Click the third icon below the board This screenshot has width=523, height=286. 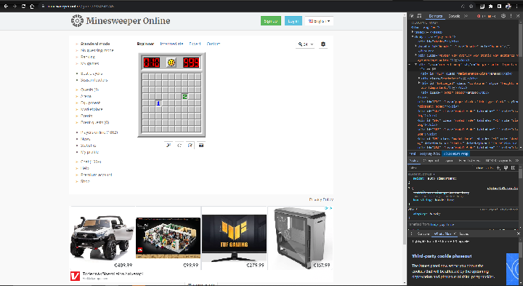[190, 146]
